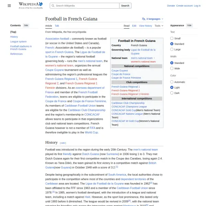
Task: Click Create account link
Action: click(x=184, y=5)
